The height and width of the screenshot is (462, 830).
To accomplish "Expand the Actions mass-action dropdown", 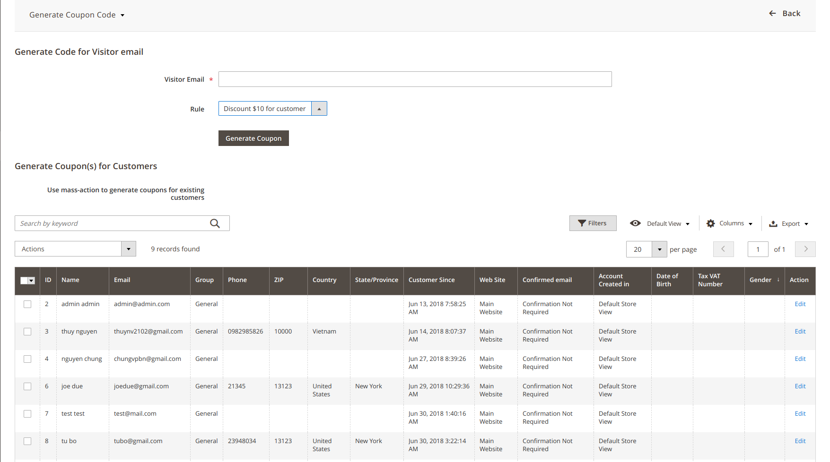I will coord(128,249).
